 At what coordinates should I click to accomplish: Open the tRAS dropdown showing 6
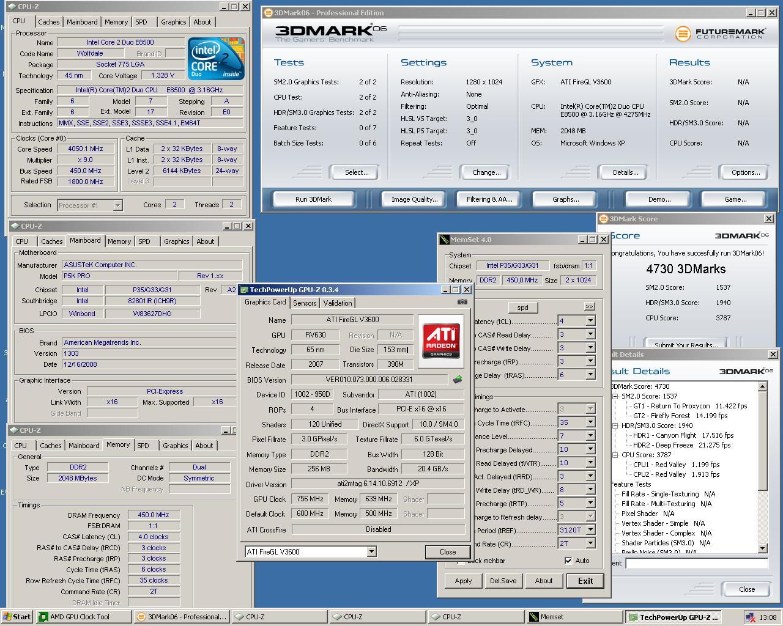point(590,375)
